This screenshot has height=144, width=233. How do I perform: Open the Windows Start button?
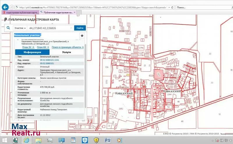[x=5, y=140]
